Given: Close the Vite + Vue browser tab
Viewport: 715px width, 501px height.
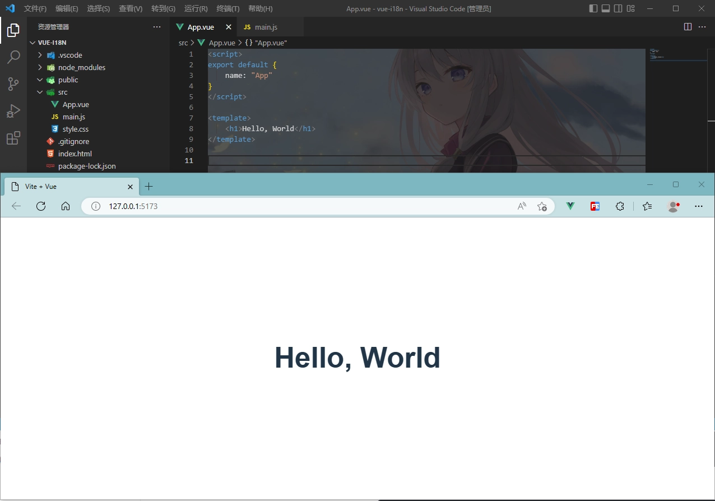Looking at the screenshot, I should (x=131, y=187).
